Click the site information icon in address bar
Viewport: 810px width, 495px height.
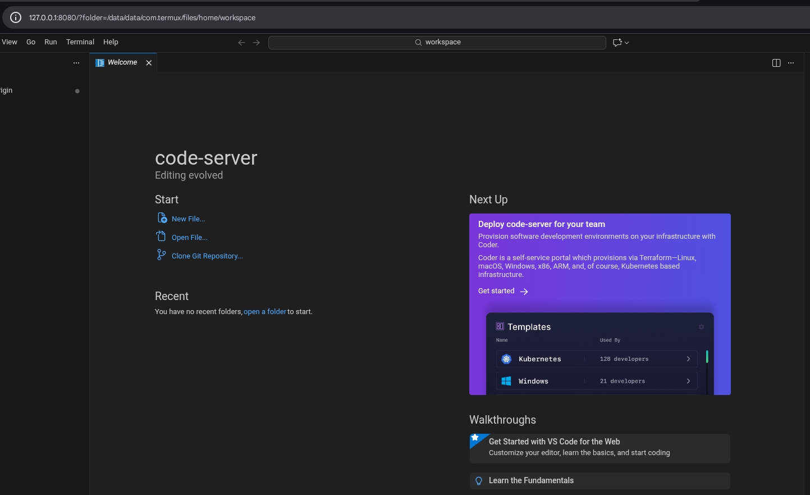(16, 17)
